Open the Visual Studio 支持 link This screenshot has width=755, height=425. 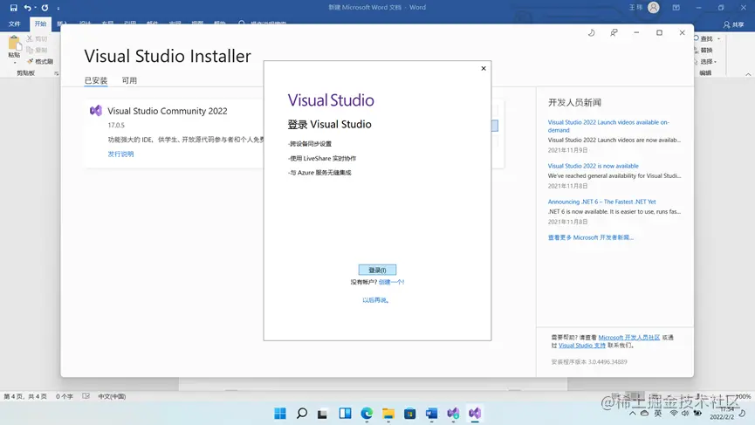click(x=581, y=345)
